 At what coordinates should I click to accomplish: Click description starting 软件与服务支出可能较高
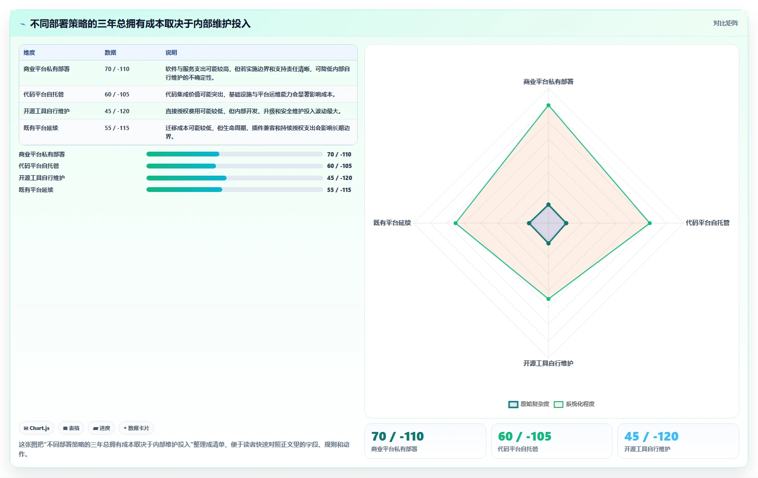pos(258,73)
